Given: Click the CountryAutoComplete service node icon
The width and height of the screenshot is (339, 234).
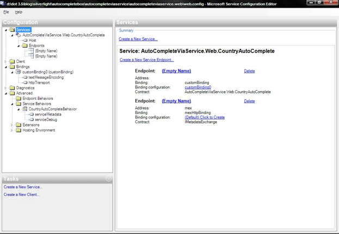Looking at the screenshot, I should [x=19, y=35].
